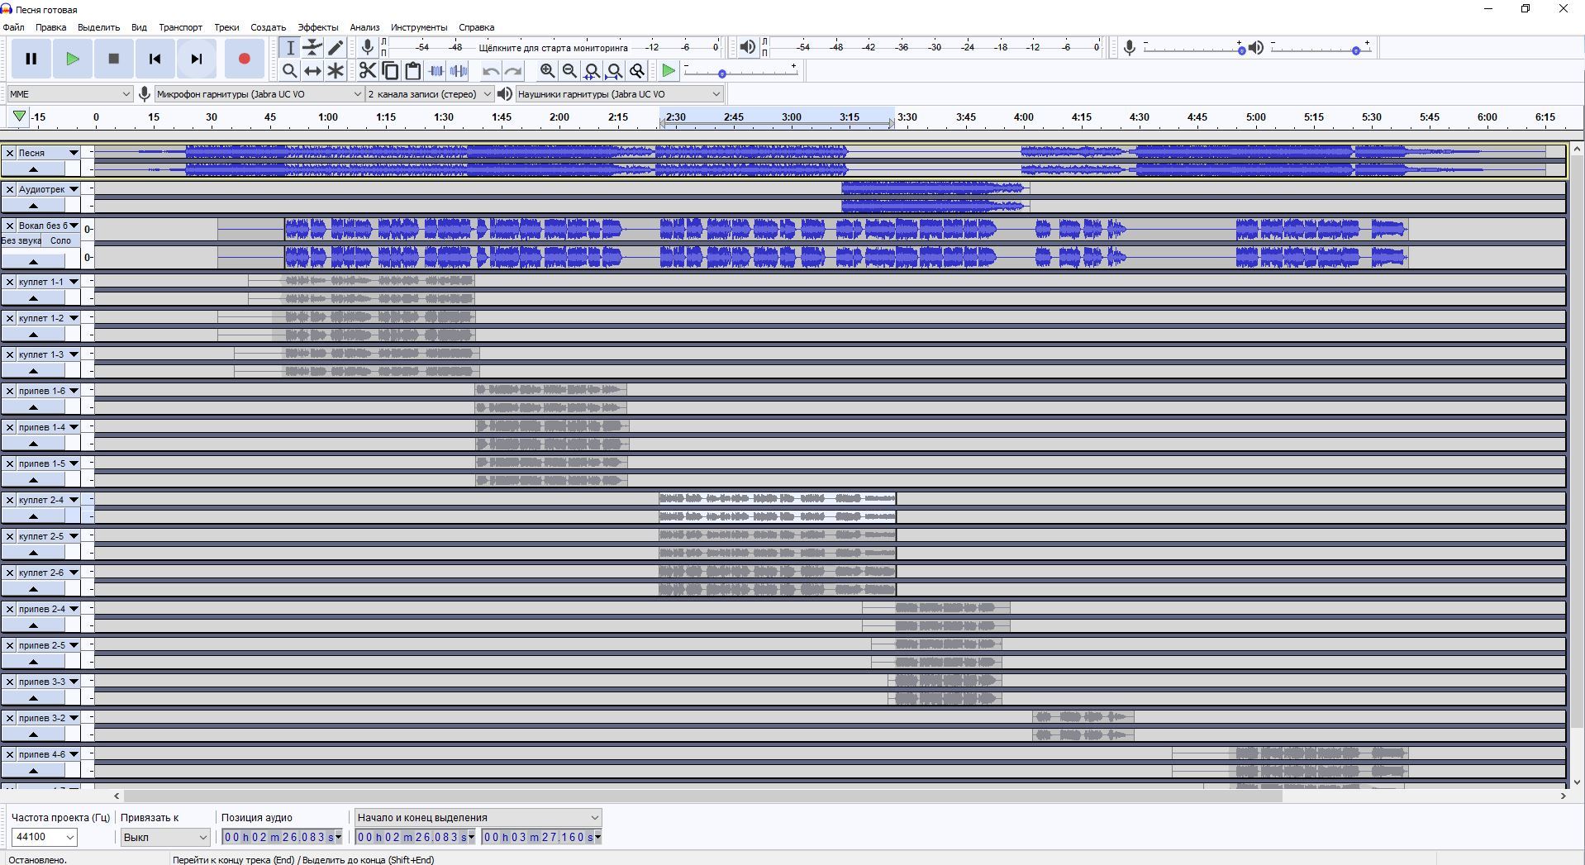1585x865 pixels.
Task: Collapse the куплет 1-2 track
Action: 33,335
